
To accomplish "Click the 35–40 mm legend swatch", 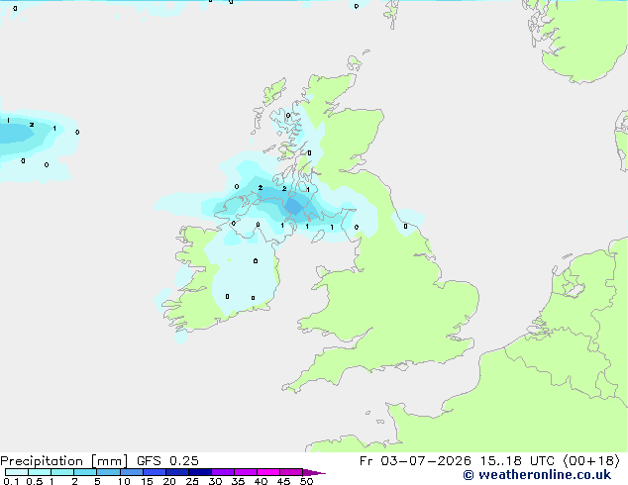I will pyautogui.click(x=245, y=472).
